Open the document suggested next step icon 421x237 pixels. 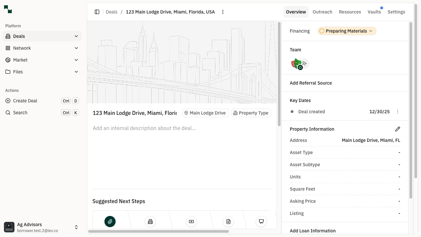[x=228, y=222]
